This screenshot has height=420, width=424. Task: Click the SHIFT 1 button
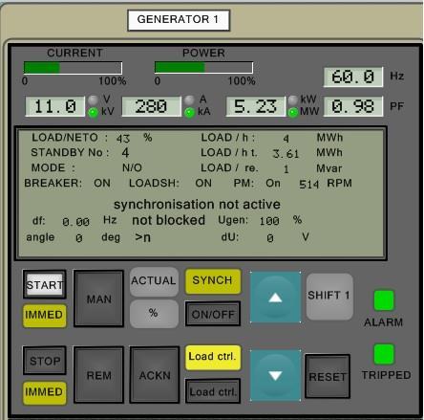tap(329, 296)
